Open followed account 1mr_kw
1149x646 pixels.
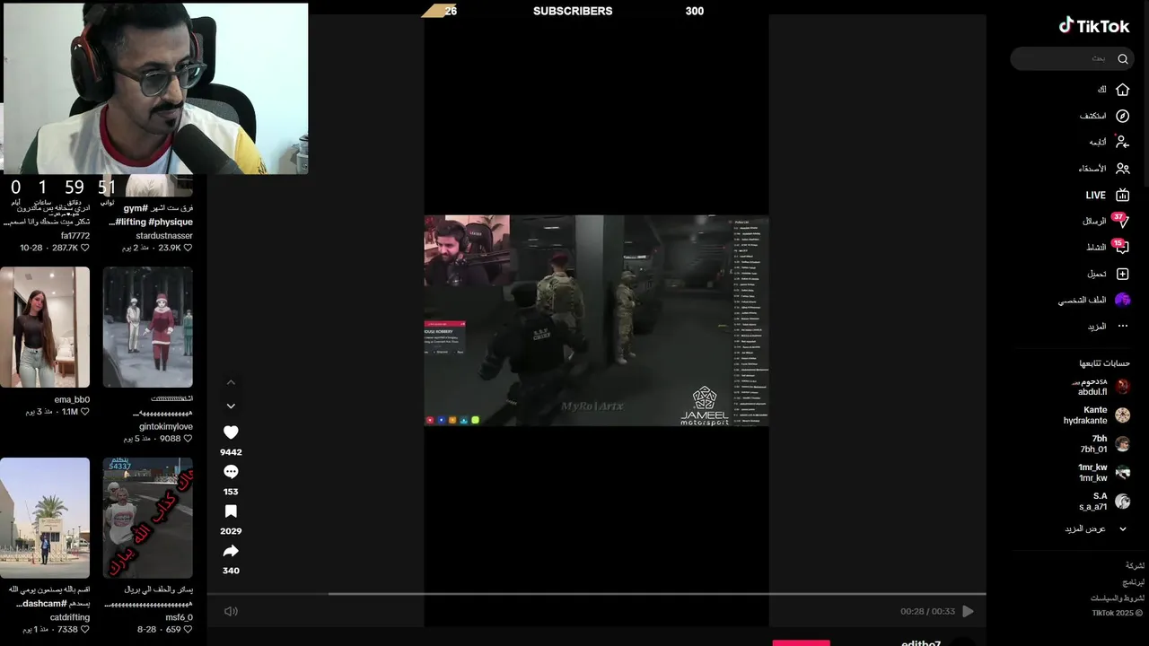pos(1103,473)
